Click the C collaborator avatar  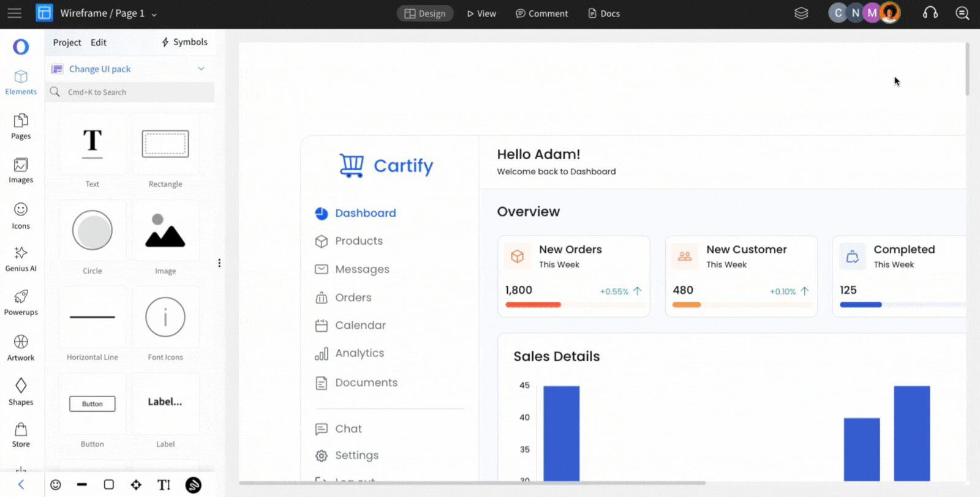(838, 13)
